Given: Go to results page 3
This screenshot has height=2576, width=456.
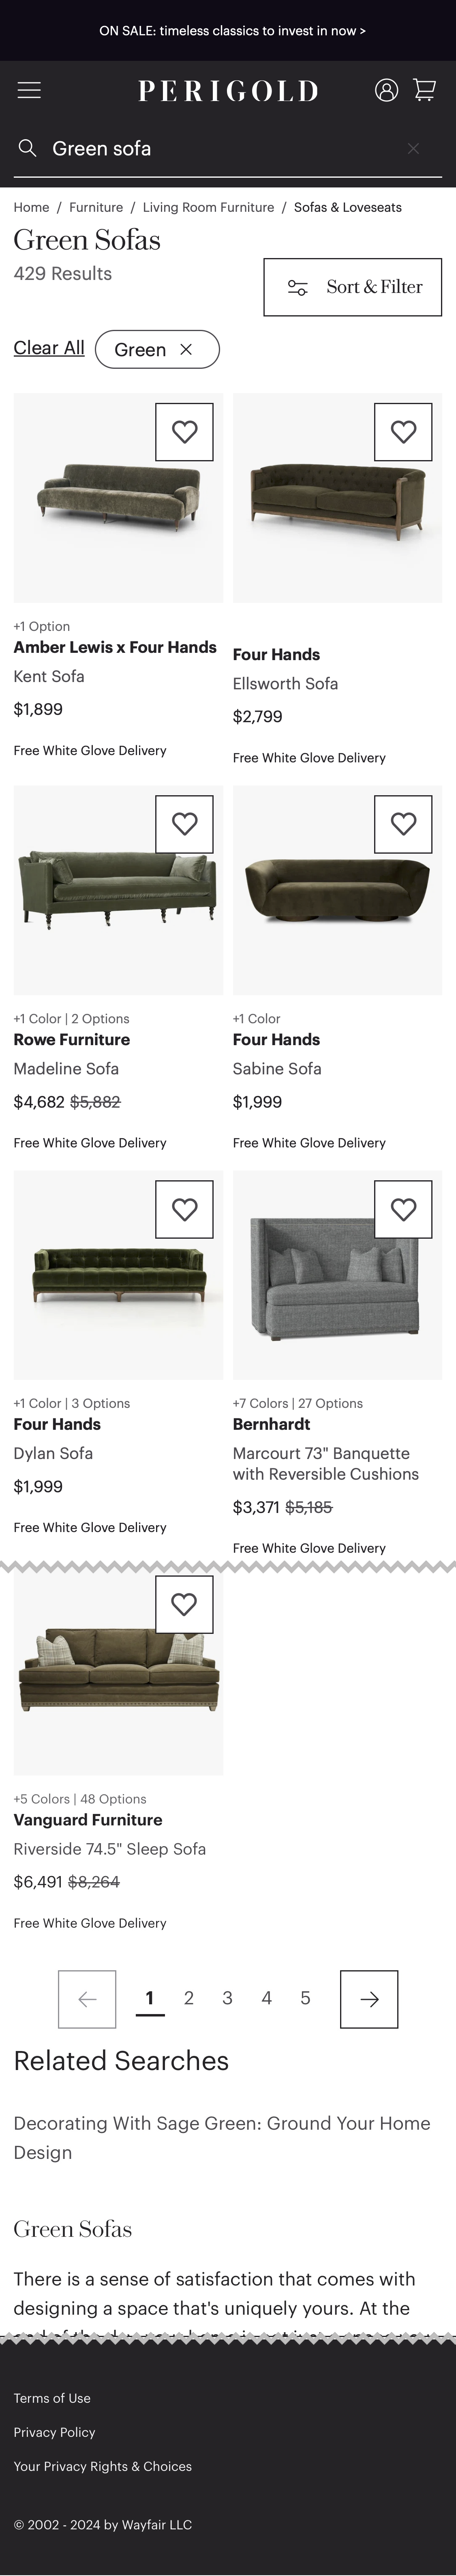Looking at the screenshot, I should coord(227,1998).
